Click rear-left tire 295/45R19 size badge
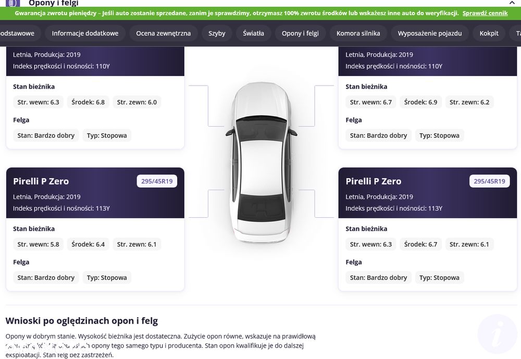Image resolution: width=521 pixels, height=359 pixels. point(157,181)
